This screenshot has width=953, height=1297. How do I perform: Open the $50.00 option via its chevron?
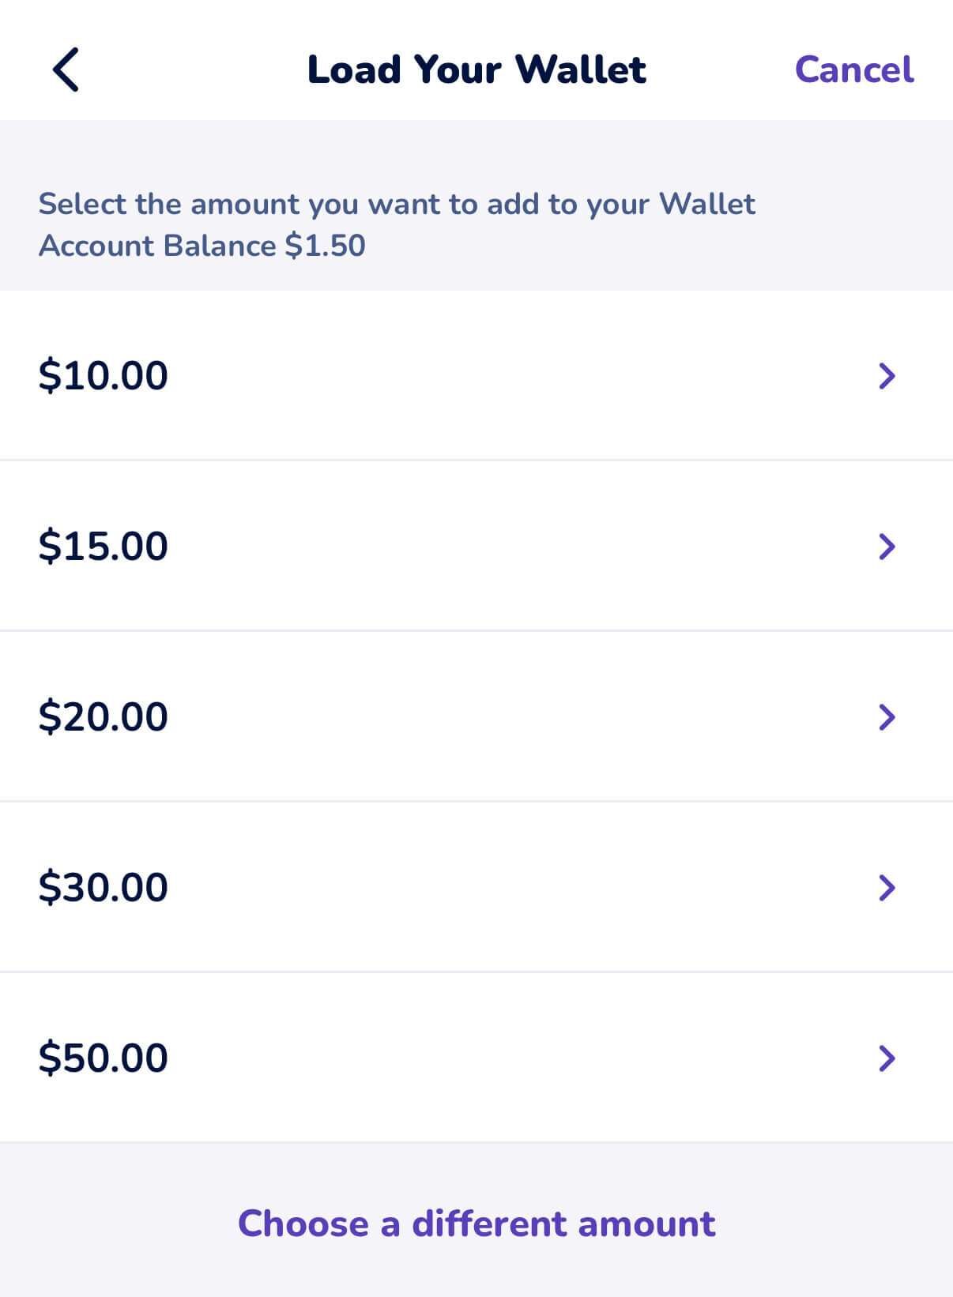click(887, 1058)
